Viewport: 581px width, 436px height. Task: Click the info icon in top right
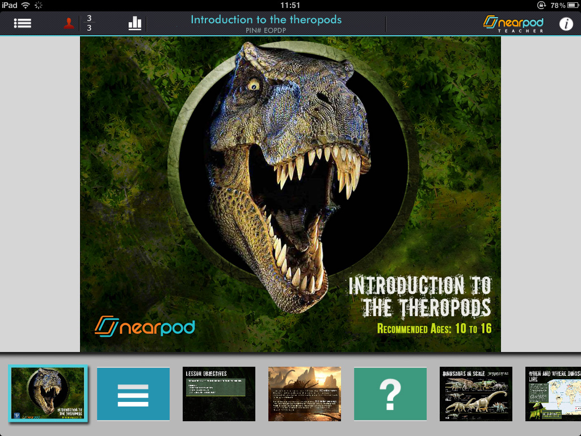coord(566,24)
